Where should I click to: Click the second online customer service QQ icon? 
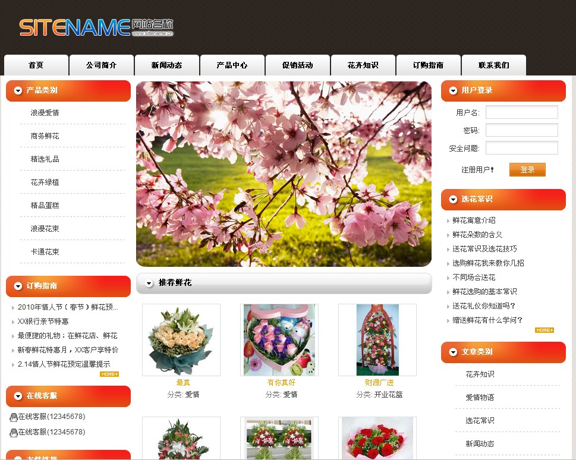coord(13,433)
